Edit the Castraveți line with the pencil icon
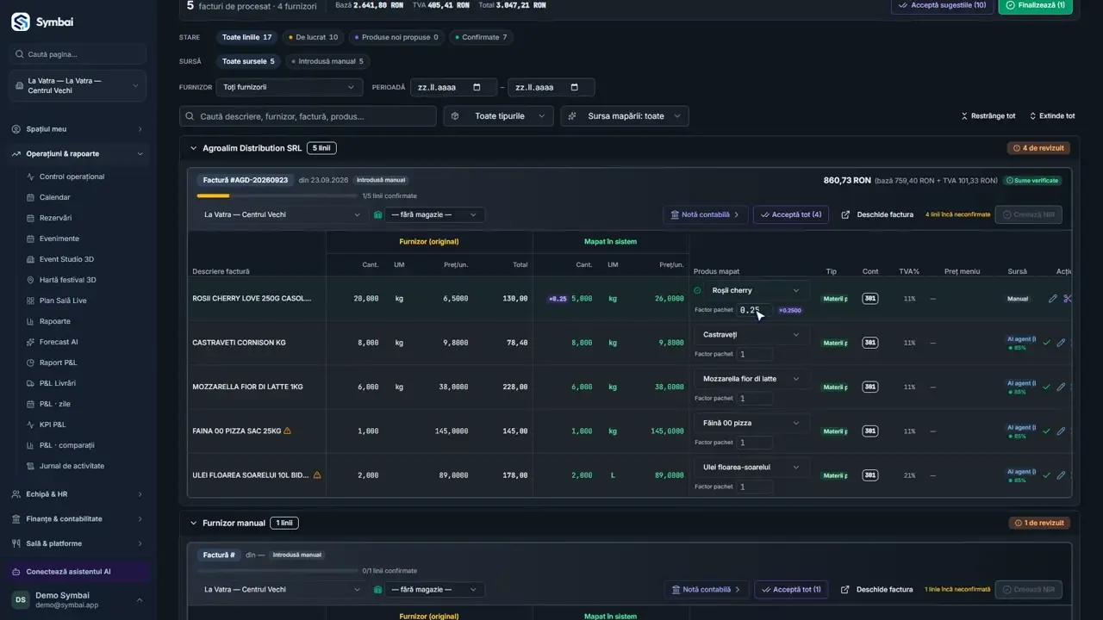Viewport: 1103px width, 620px height. pos(1061,343)
